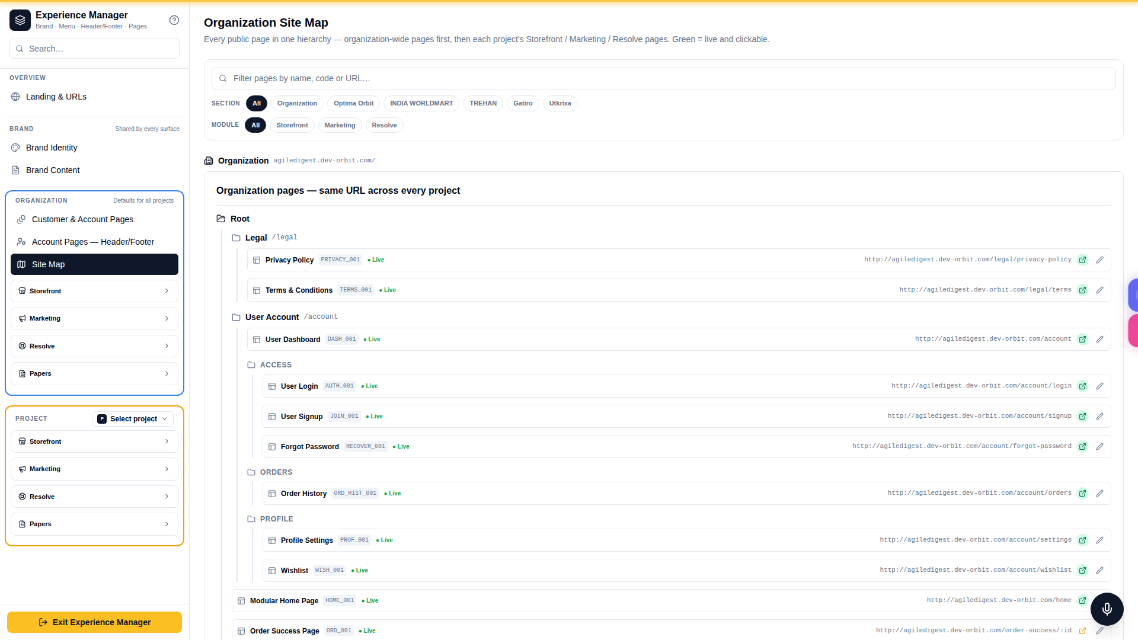Open the help icon beside Experience Manager
This screenshot has height=640, width=1138.
[x=174, y=20]
